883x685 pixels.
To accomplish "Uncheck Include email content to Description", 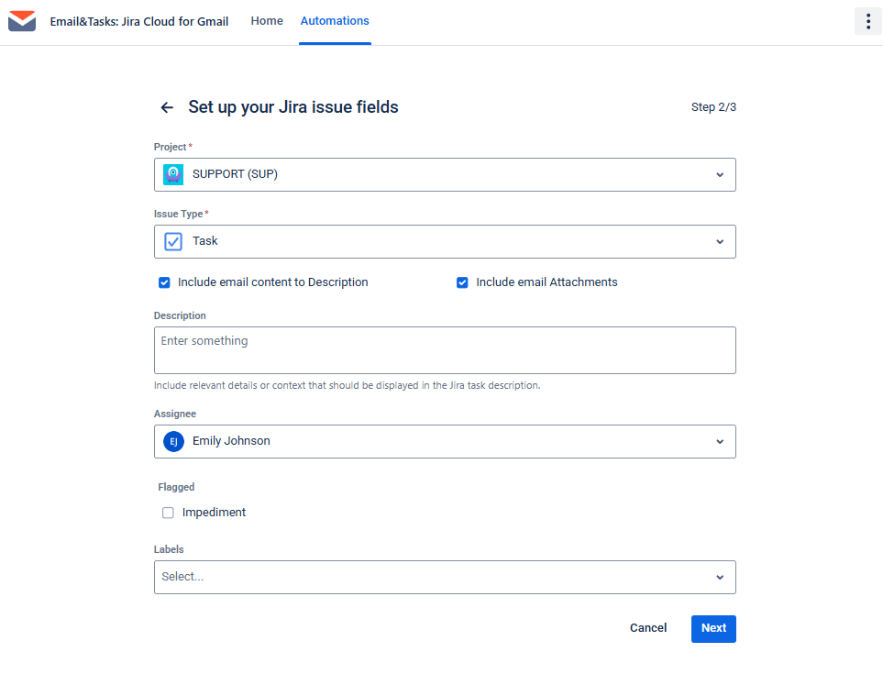I will tap(164, 282).
